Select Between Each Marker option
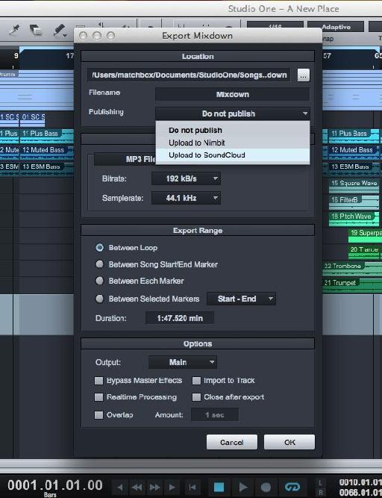Image resolution: width=382 pixels, height=498 pixels. pyautogui.click(x=100, y=281)
